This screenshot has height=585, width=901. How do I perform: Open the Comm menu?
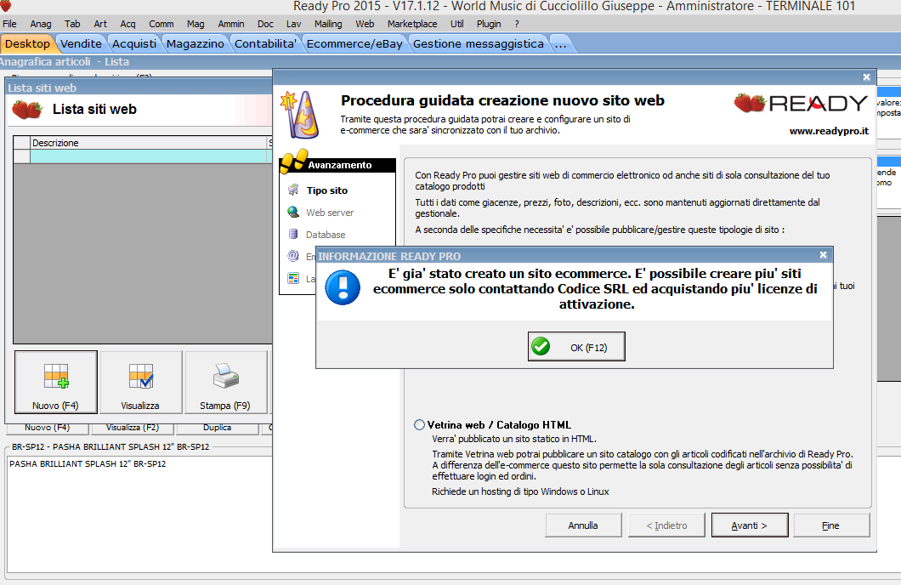point(161,24)
